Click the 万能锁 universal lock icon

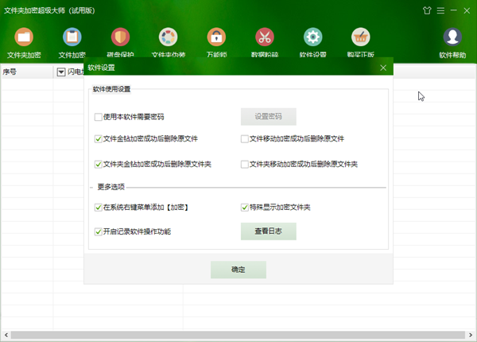216,37
